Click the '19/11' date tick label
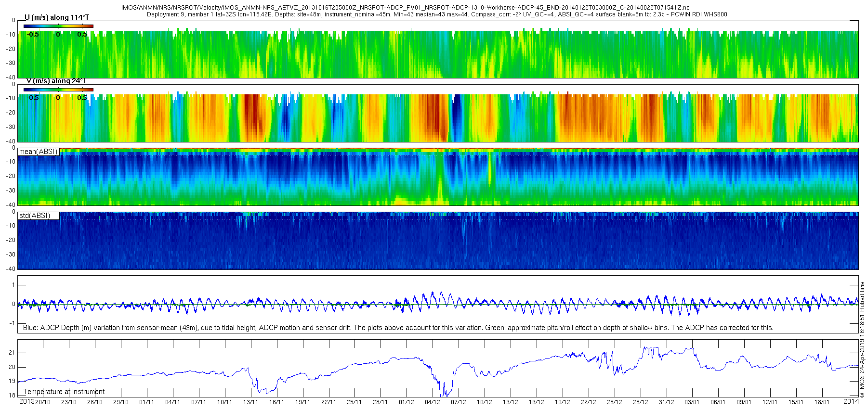Viewport: 867px width, 409px height. (x=303, y=402)
